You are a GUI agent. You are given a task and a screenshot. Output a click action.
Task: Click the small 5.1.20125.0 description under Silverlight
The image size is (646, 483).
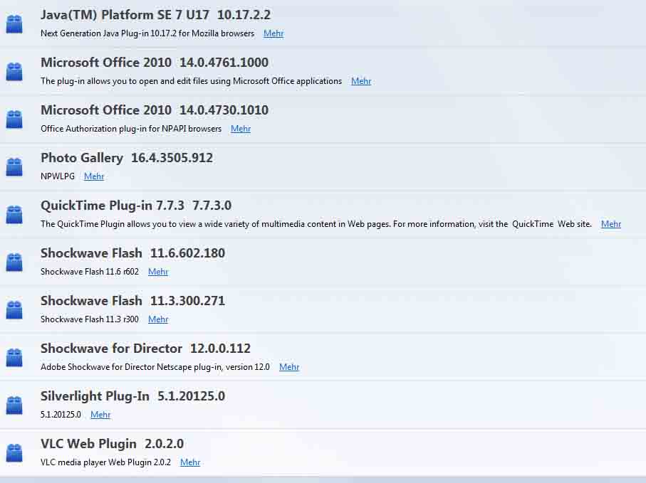pyautogui.click(x=61, y=415)
